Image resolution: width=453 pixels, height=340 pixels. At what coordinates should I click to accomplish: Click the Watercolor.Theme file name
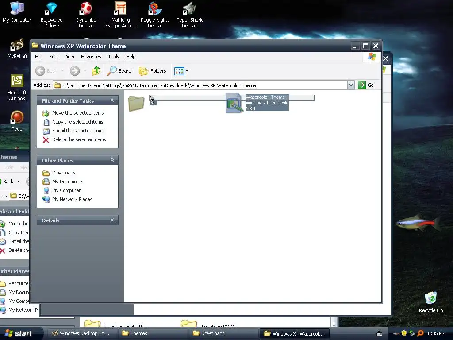265,97
